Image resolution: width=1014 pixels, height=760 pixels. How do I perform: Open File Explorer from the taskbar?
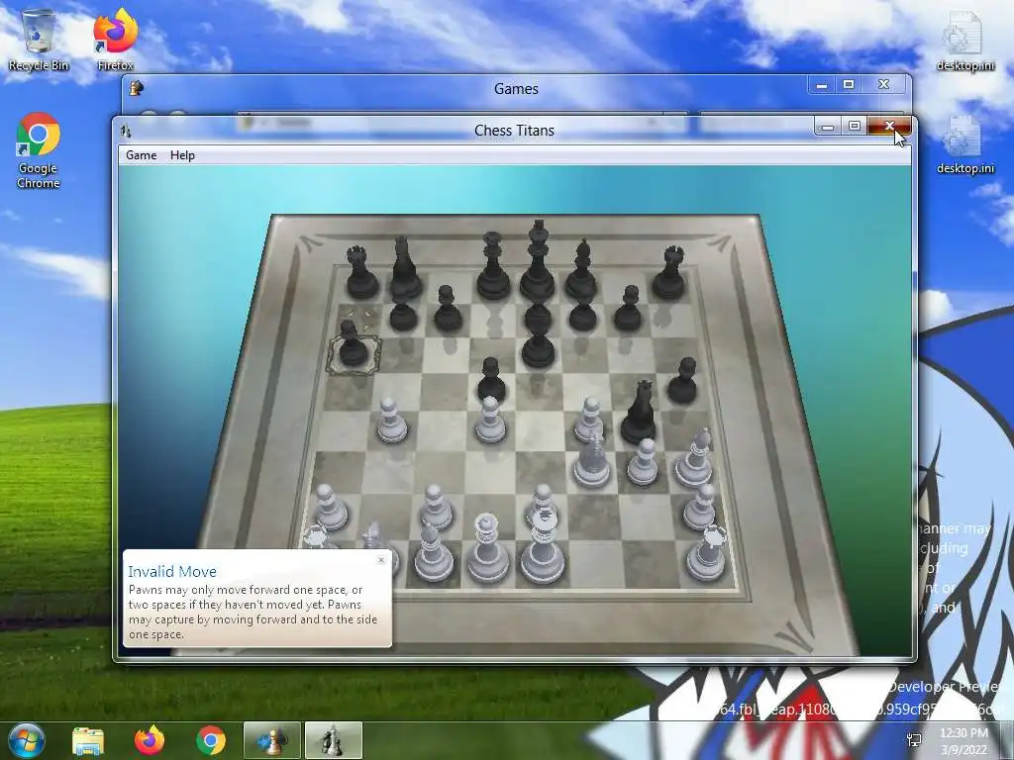(88, 740)
